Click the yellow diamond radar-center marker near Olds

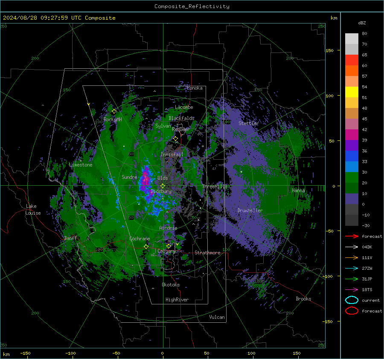click(163, 186)
